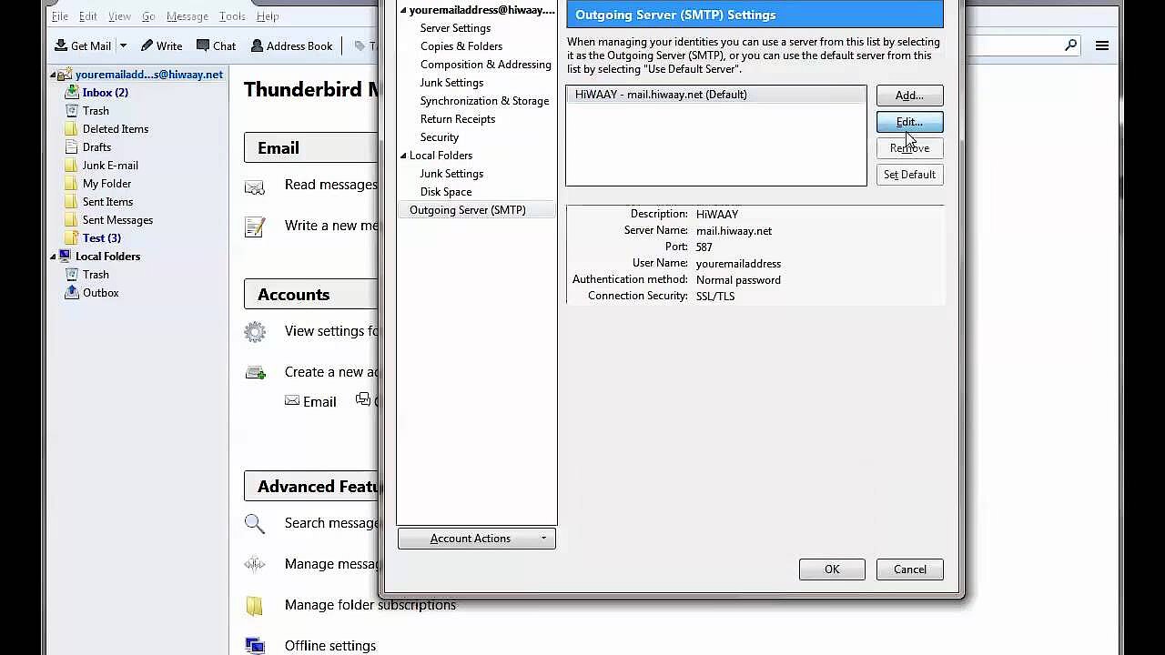The image size is (1165, 655).
Task: Select the Inbox folder
Action: pos(105,93)
